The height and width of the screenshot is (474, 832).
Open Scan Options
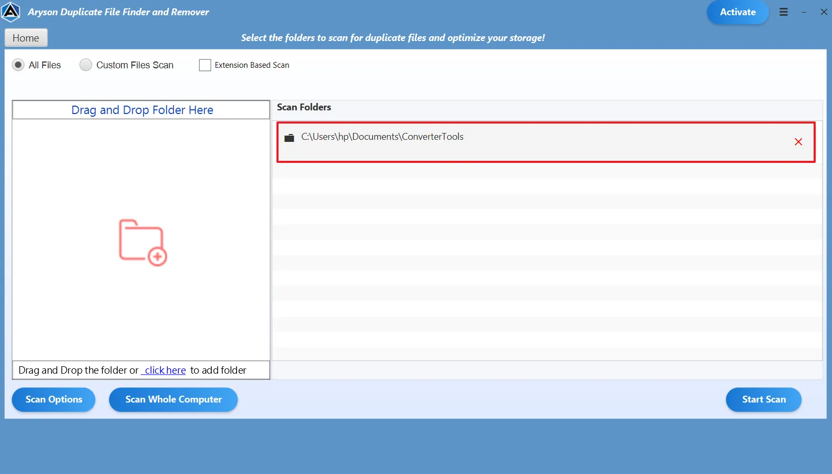54,399
